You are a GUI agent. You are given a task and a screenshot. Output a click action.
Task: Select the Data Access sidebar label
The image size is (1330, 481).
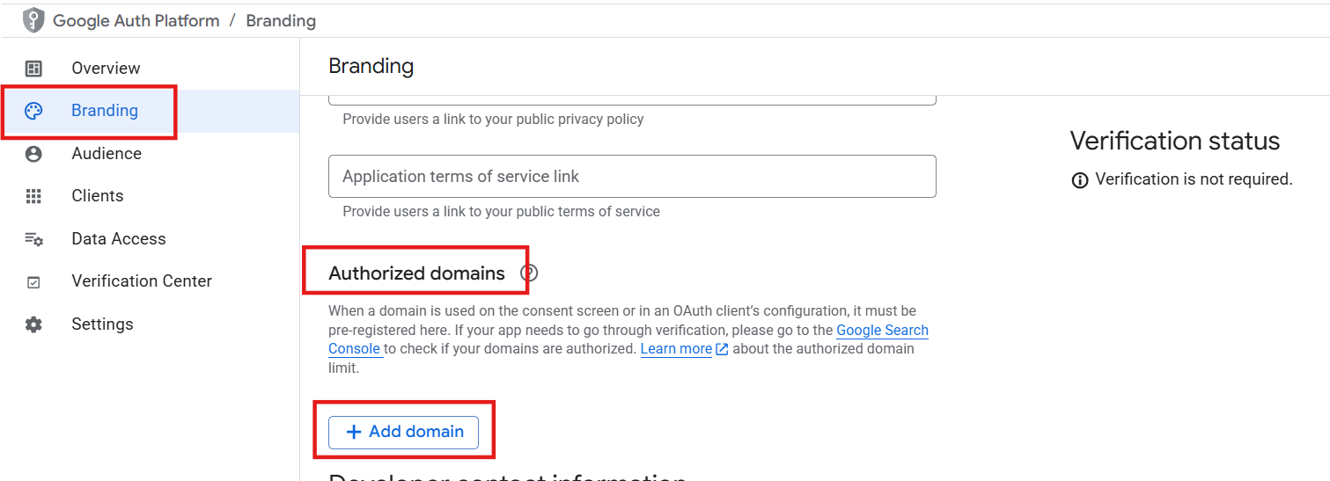pos(119,239)
